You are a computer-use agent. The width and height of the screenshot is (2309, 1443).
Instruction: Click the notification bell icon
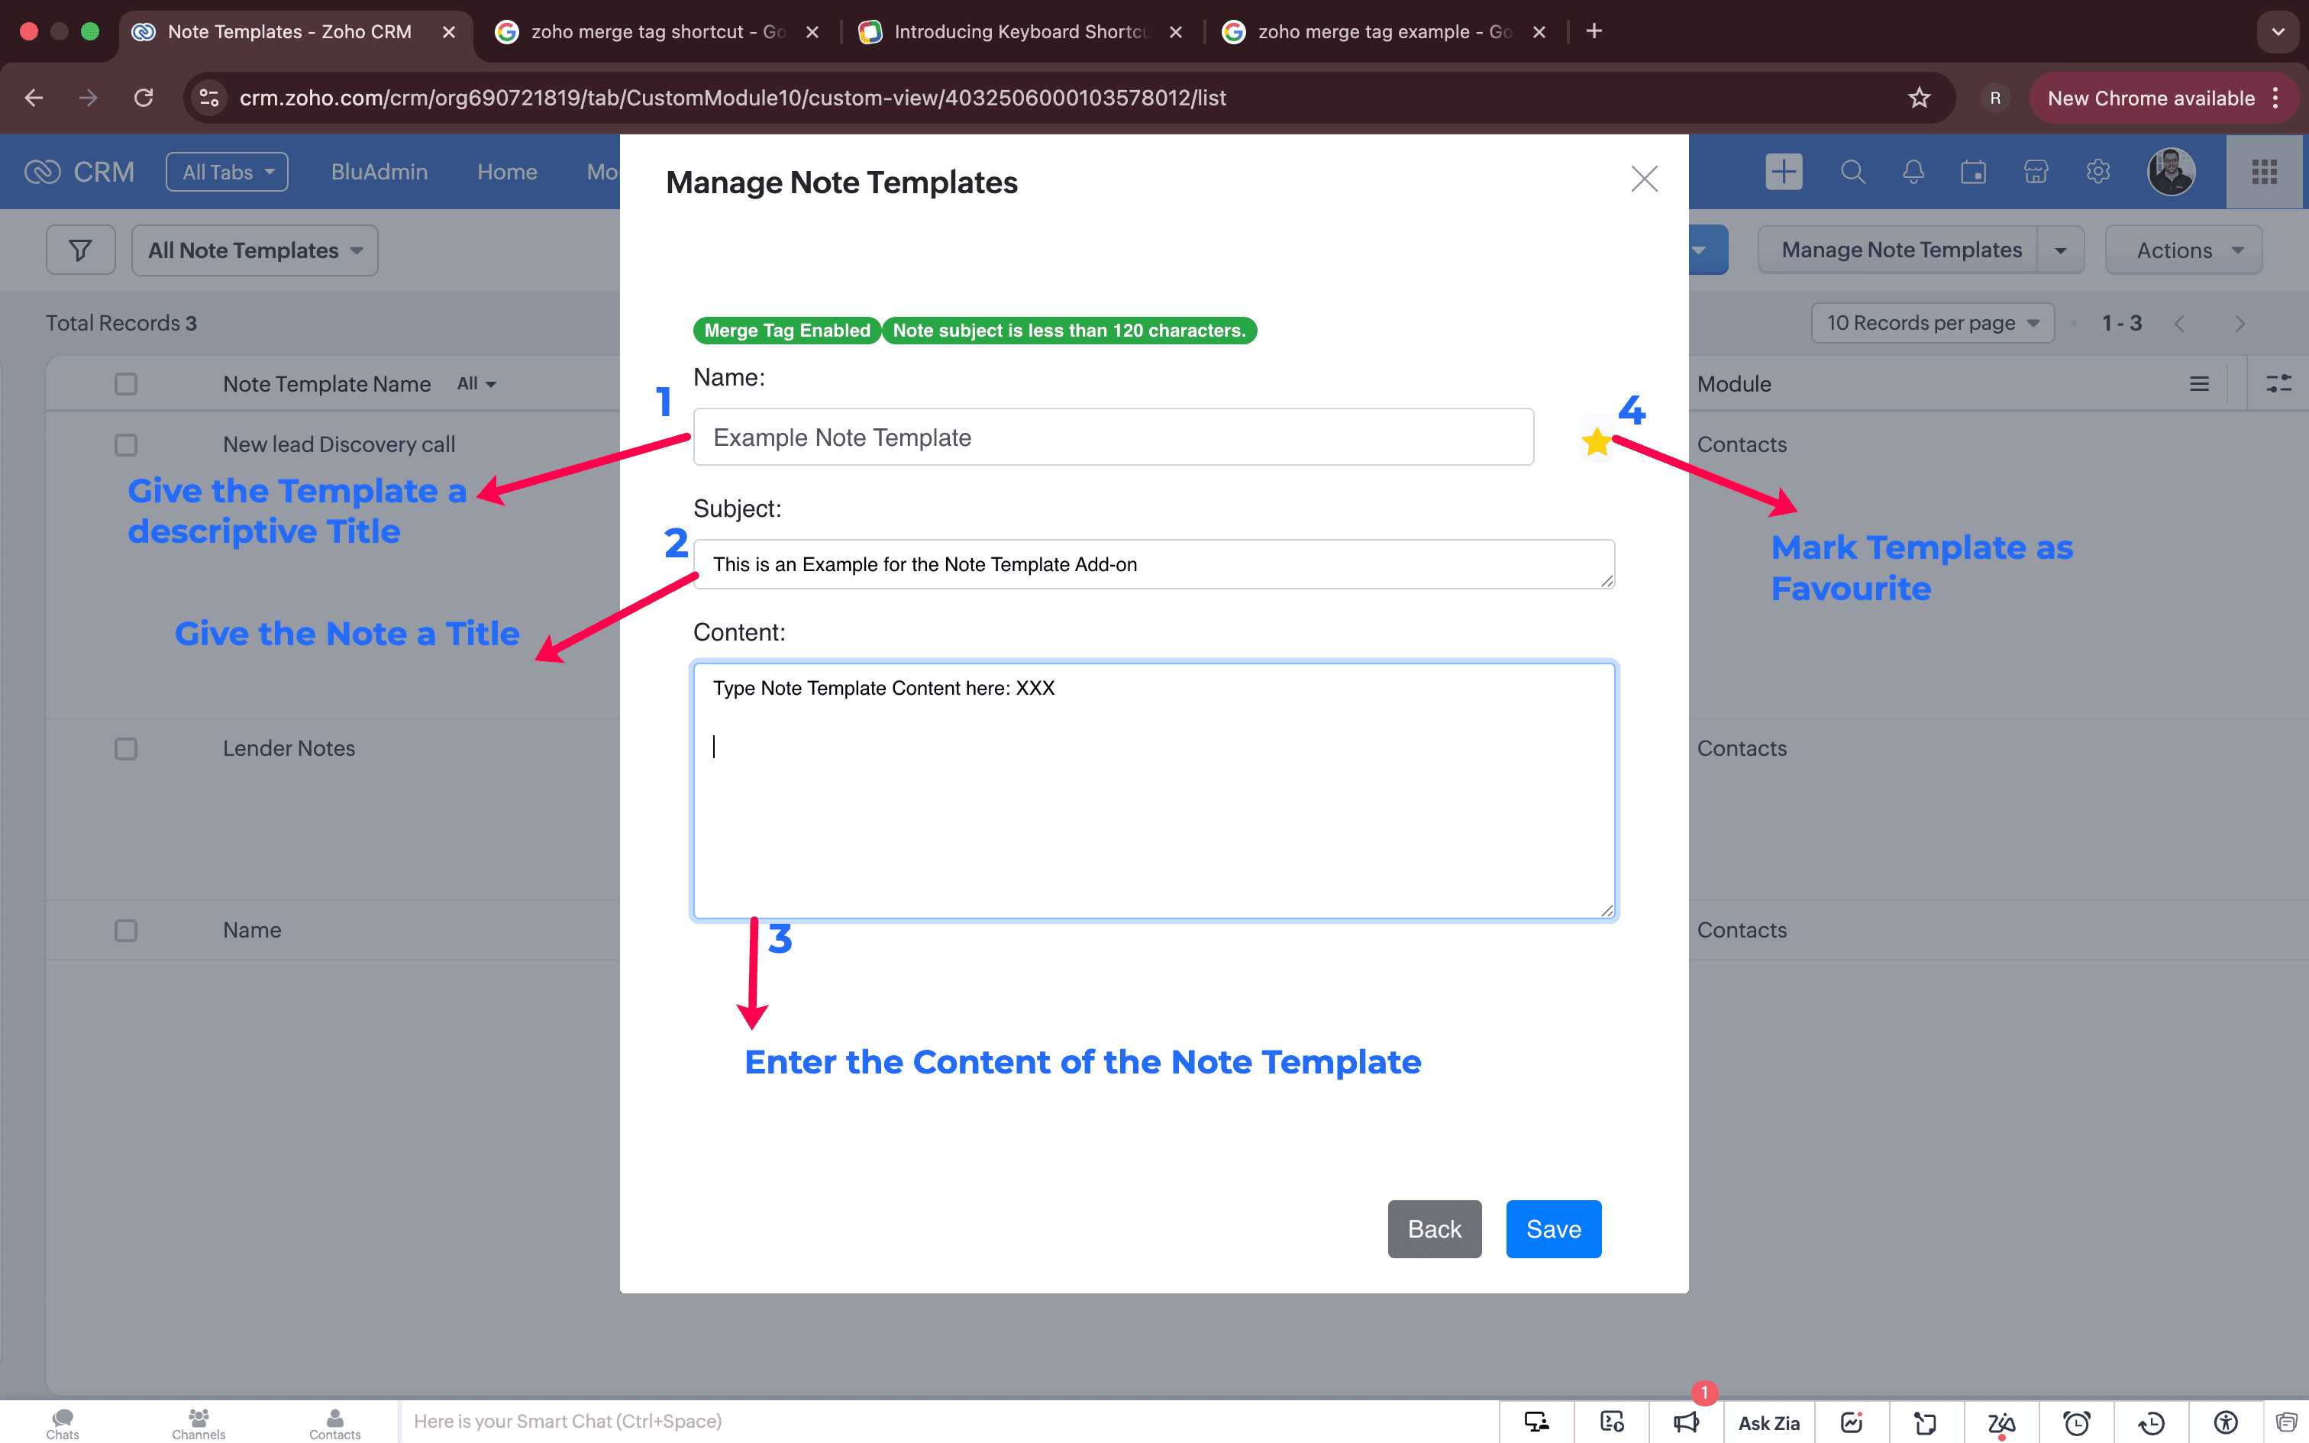[1913, 172]
